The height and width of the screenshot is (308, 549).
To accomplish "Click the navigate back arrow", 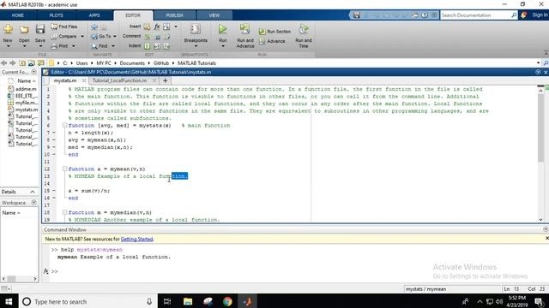I will [3, 63].
